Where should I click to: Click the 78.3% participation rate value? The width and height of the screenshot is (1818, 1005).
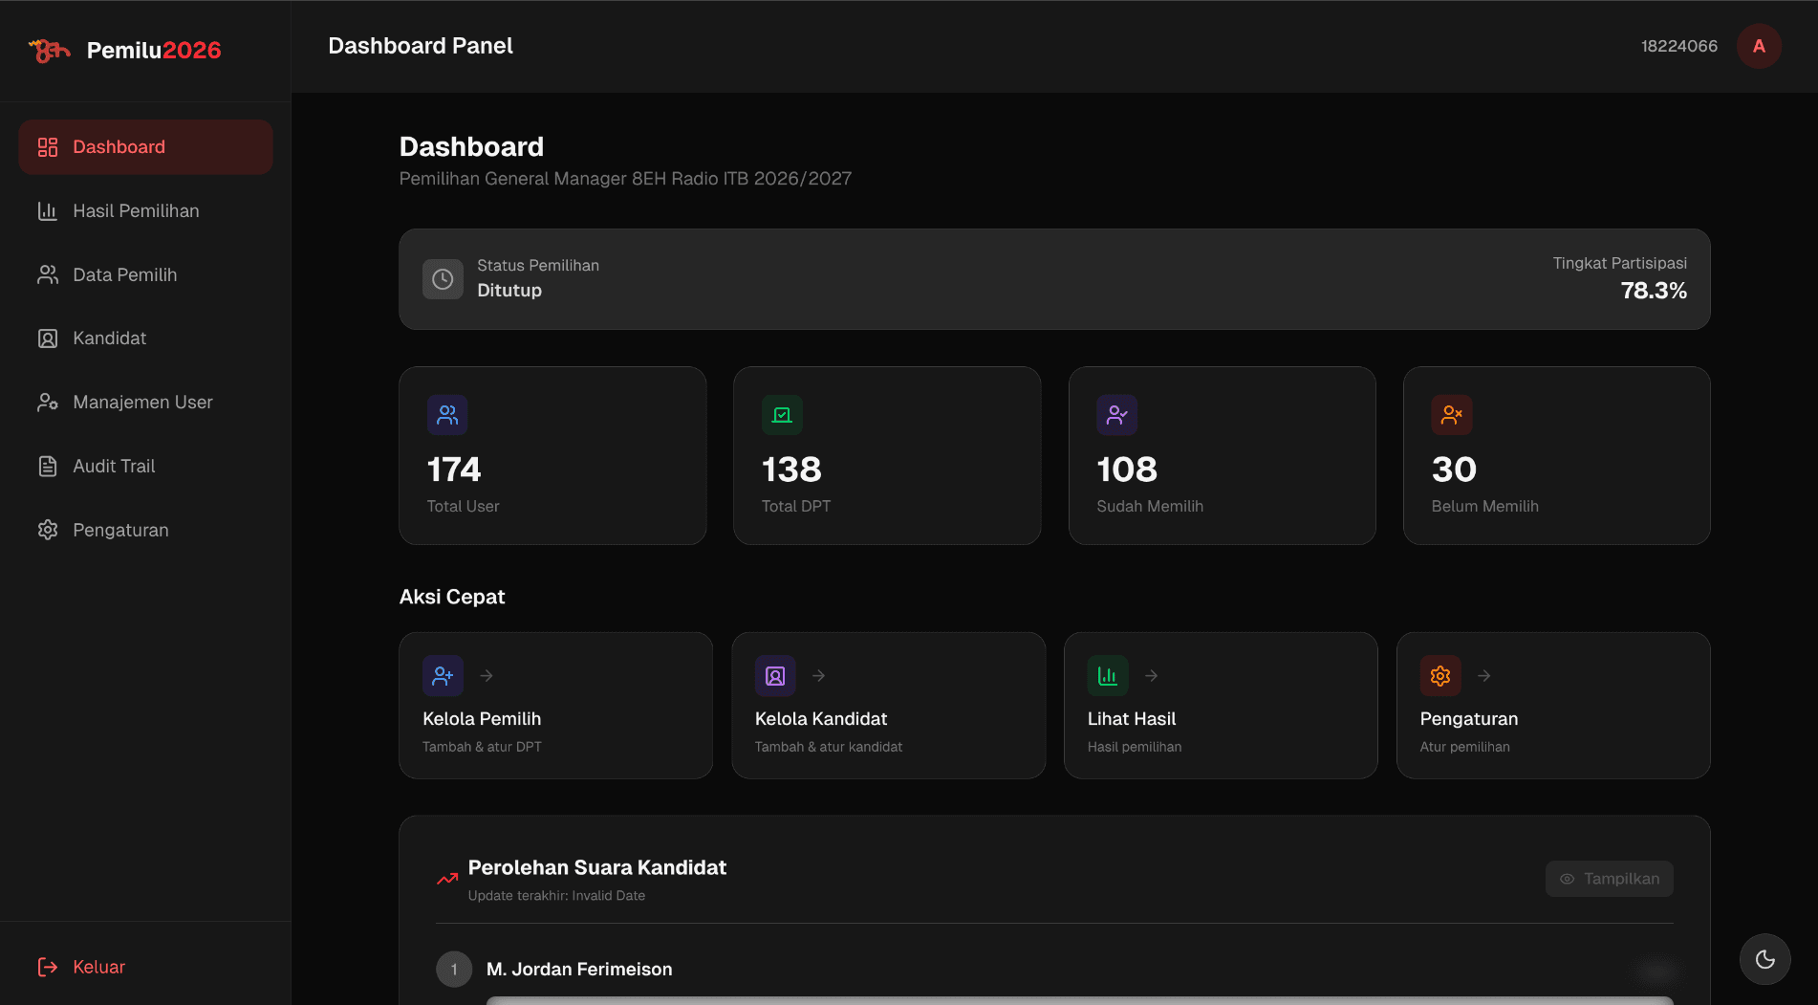click(1654, 291)
